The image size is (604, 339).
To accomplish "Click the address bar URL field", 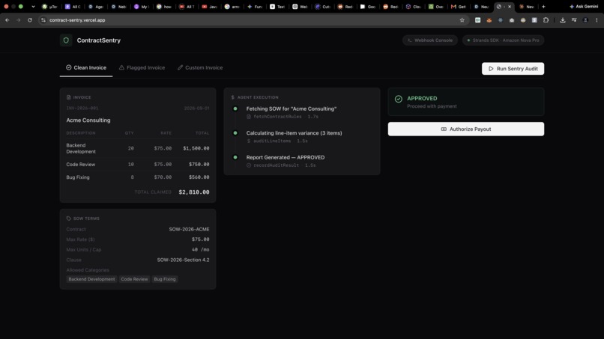I will point(253,20).
